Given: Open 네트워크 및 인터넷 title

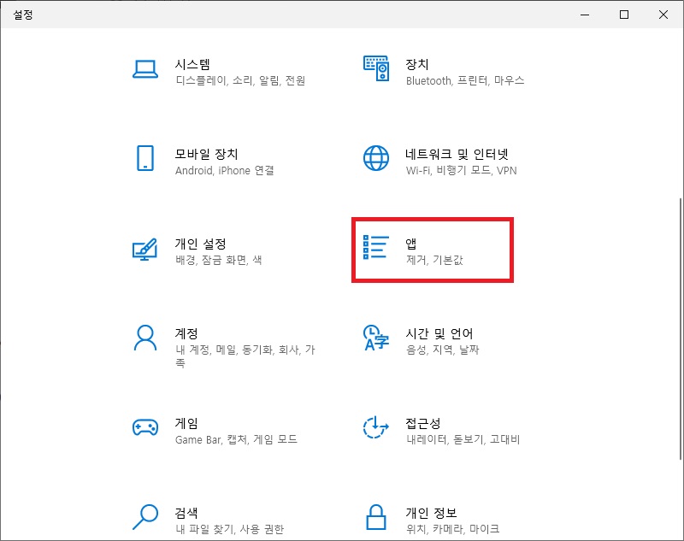Looking at the screenshot, I should (x=457, y=154).
